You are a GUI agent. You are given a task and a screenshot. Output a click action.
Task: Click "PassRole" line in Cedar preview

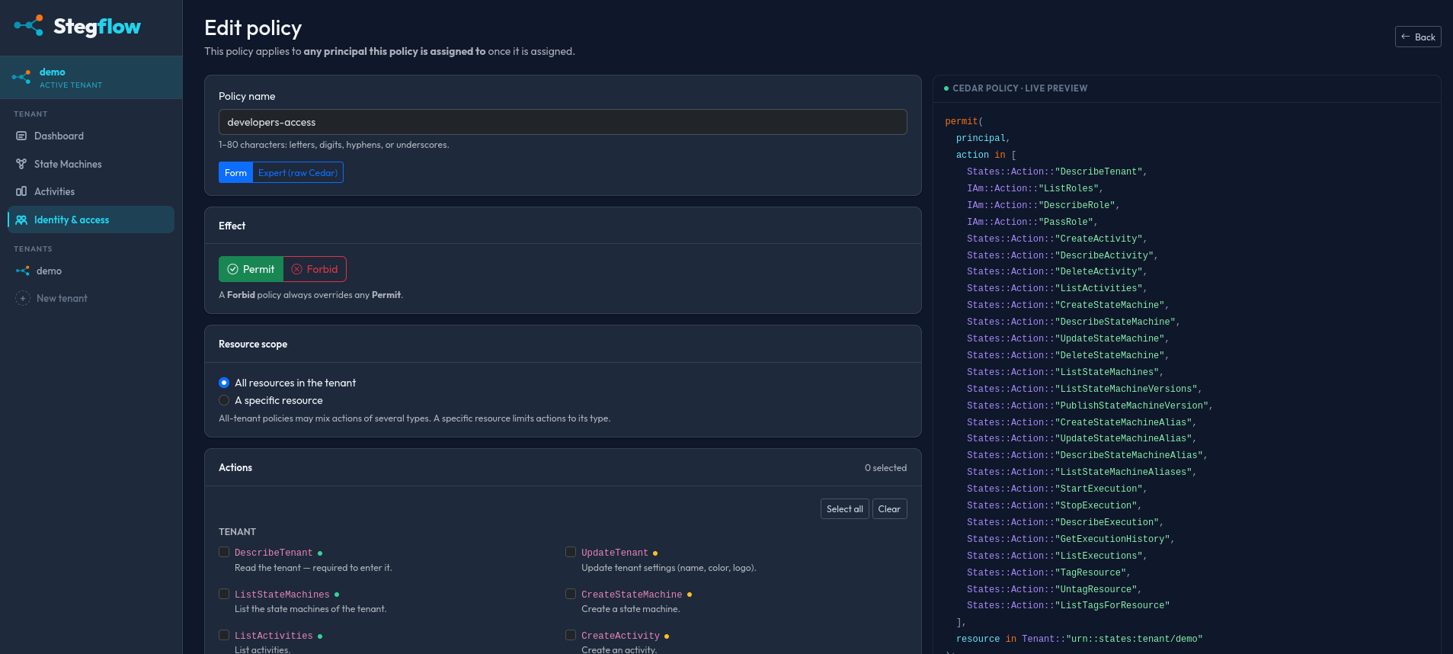point(1032,222)
